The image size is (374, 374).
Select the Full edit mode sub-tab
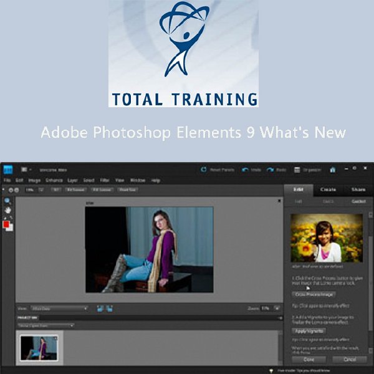pos(299,201)
